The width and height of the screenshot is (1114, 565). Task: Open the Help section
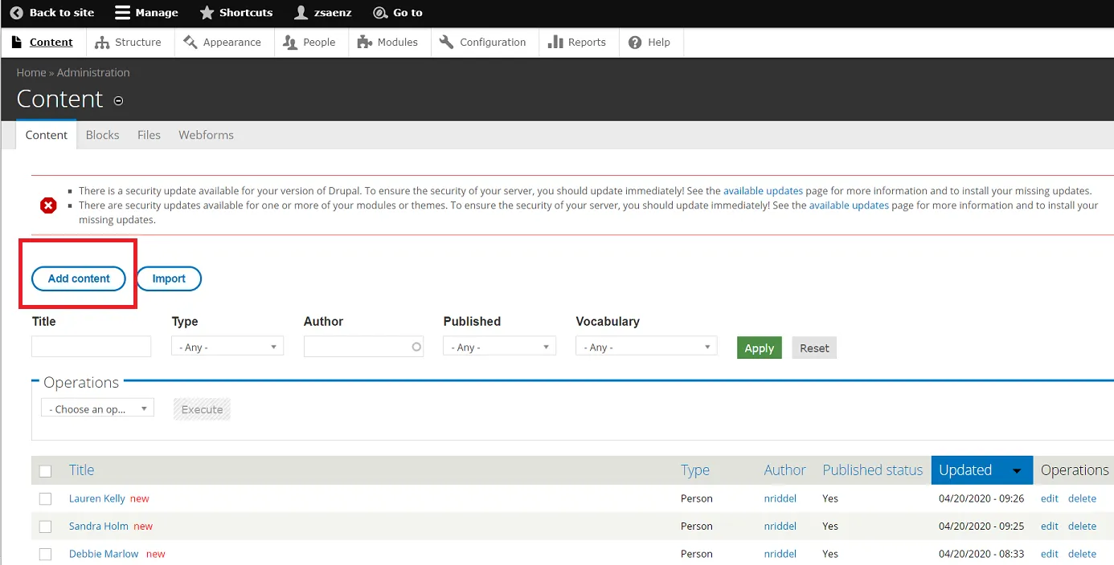657,42
